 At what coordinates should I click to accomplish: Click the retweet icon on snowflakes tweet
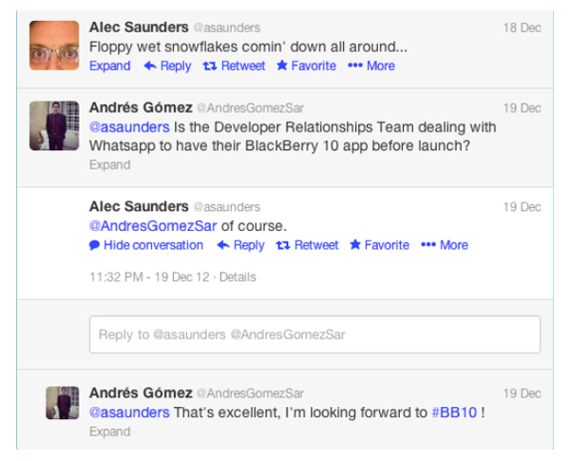coord(210,66)
